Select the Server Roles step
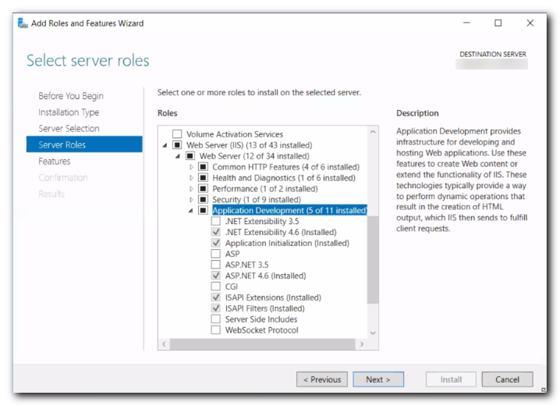Image resolution: width=560 pixels, height=406 pixels. [x=84, y=144]
